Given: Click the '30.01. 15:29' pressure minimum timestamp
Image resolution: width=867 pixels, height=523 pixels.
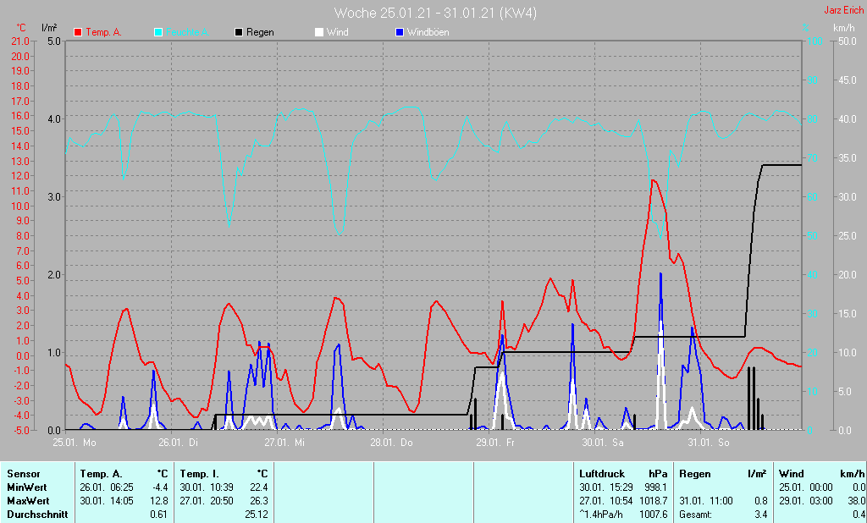Looking at the screenshot, I should click(x=606, y=487).
